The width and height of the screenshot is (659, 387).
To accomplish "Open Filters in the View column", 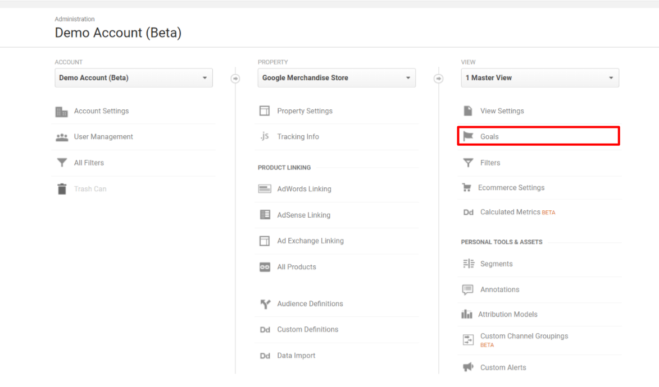I will pos(490,163).
